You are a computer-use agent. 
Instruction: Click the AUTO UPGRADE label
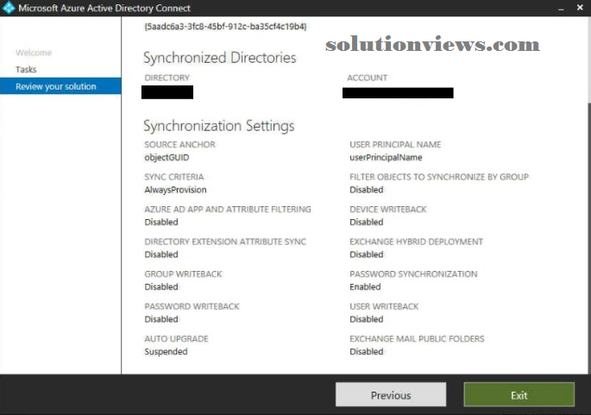point(176,339)
